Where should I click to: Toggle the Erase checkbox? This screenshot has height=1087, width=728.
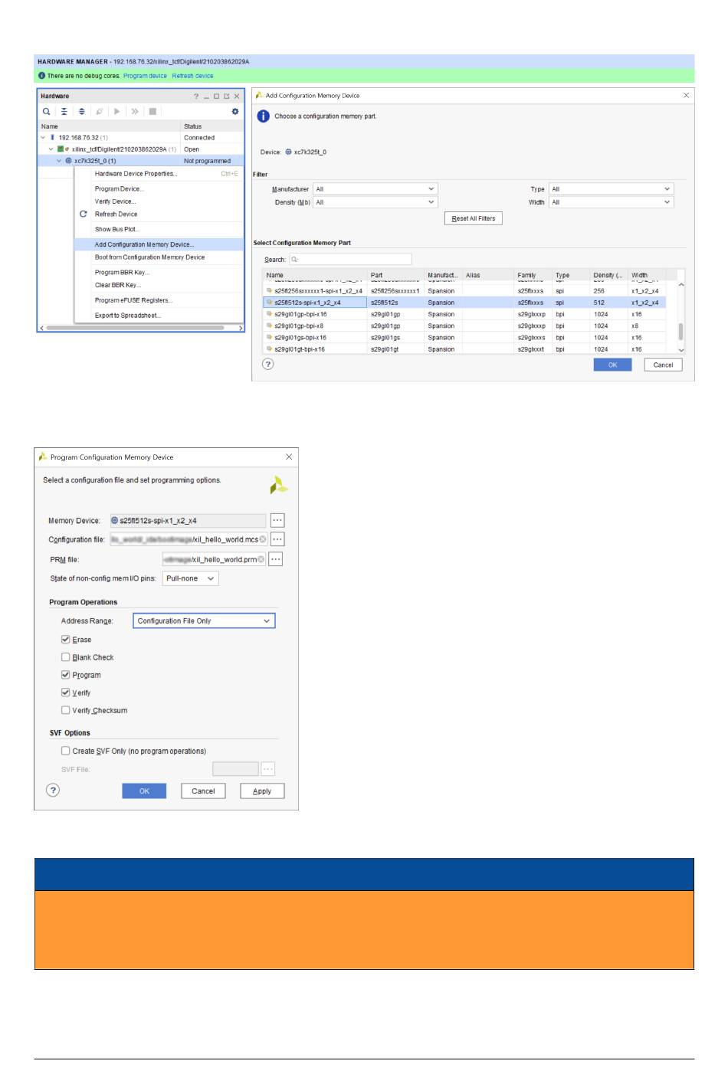(x=66, y=640)
